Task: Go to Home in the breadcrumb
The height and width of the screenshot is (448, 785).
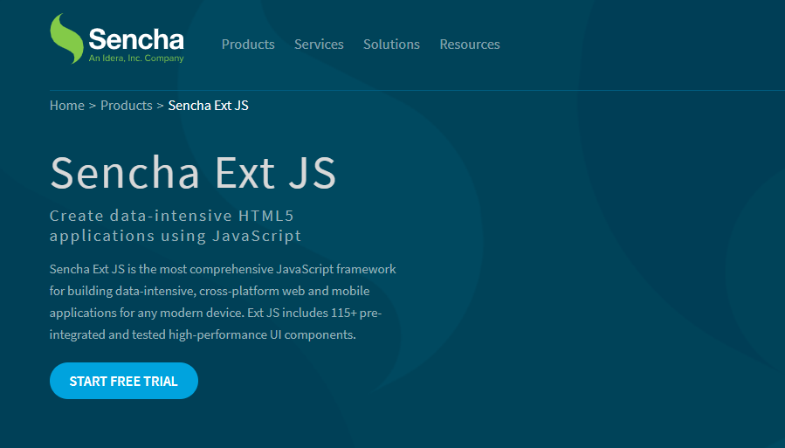Action: point(67,106)
